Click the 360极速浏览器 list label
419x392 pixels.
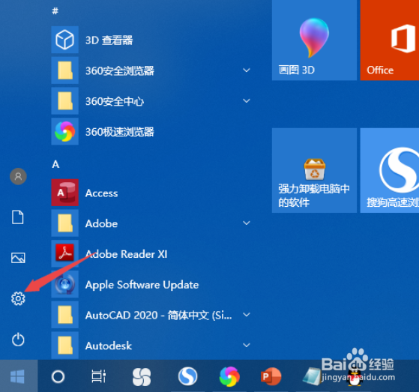click(x=120, y=132)
